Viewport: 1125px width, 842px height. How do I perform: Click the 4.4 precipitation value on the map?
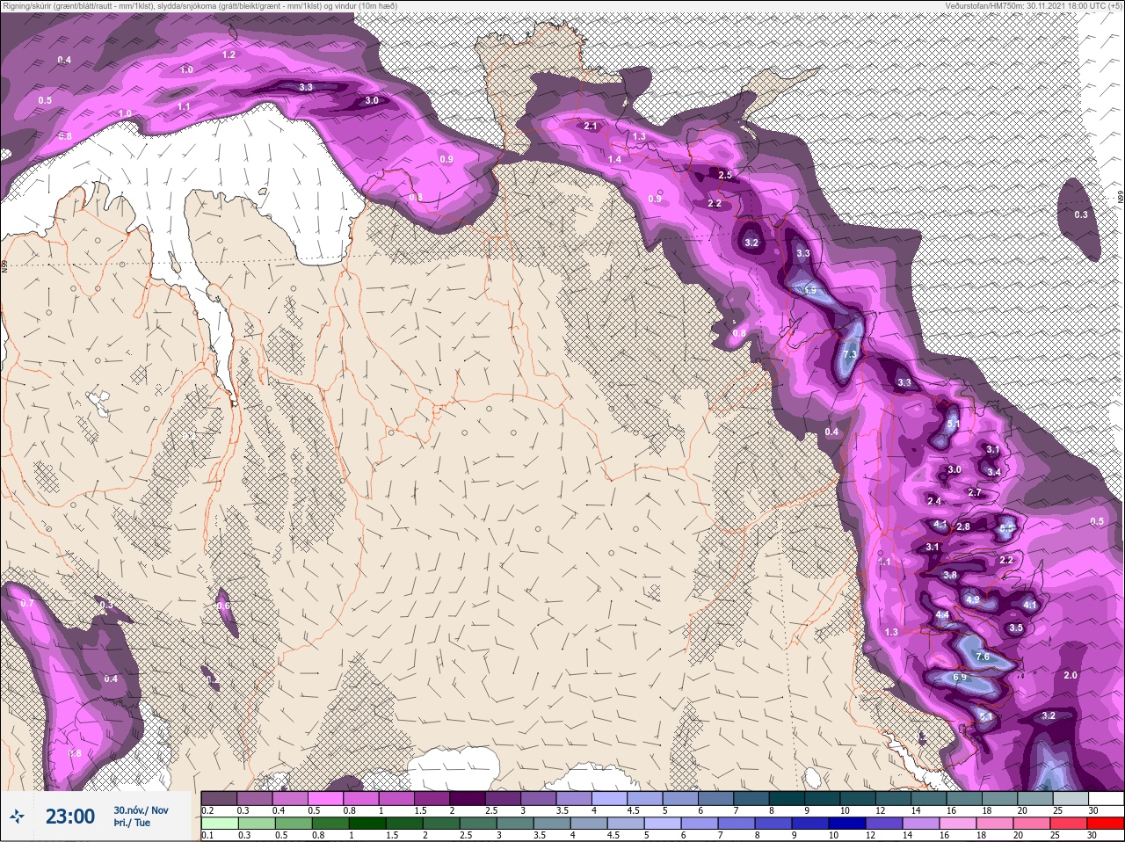(x=942, y=614)
